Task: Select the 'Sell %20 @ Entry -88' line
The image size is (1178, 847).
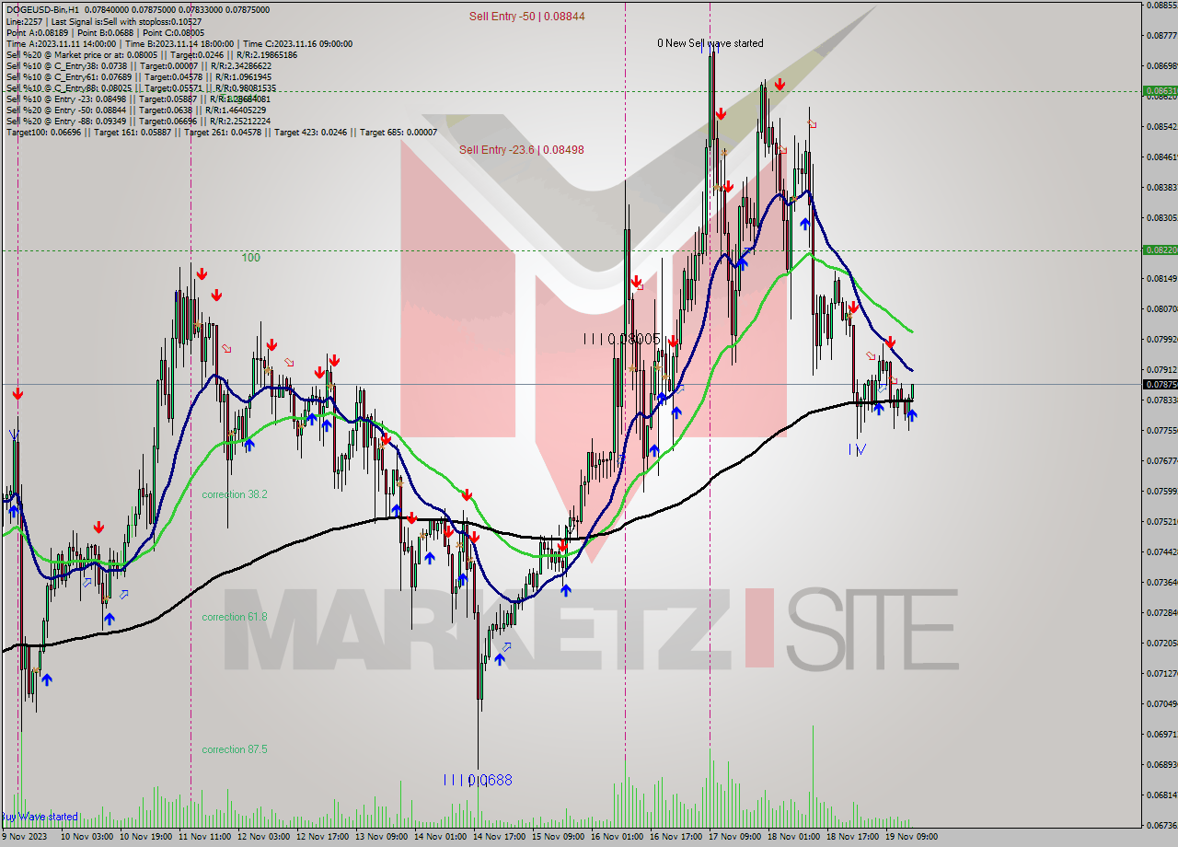Action: (138, 122)
